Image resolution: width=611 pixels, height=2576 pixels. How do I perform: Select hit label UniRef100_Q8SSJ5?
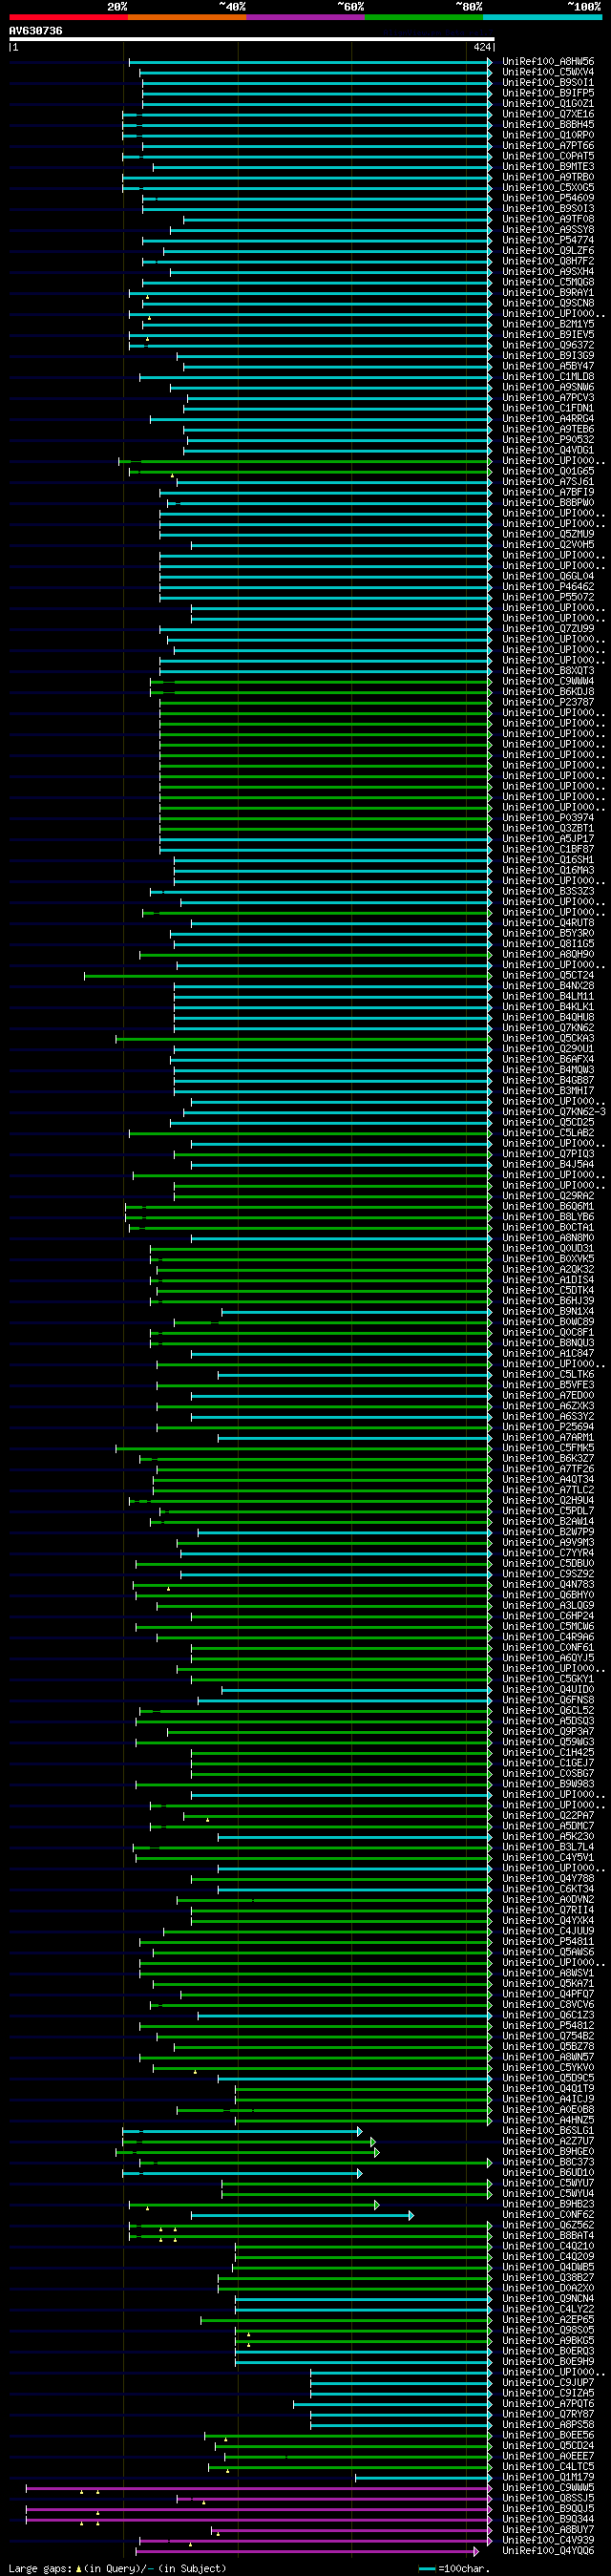tap(548, 2499)
